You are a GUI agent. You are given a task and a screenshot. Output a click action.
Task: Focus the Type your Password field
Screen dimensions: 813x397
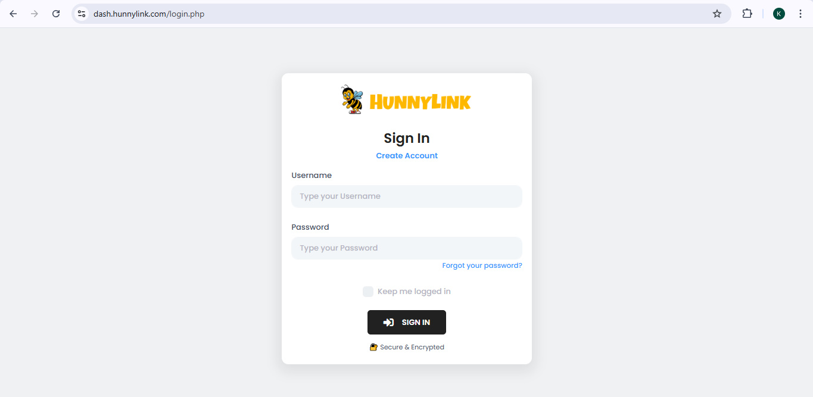(x=407, y=248)
